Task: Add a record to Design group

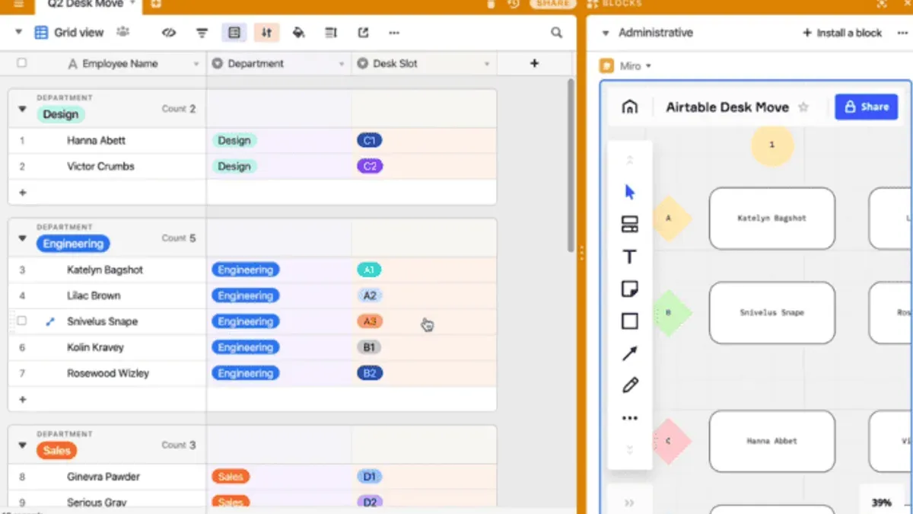Action: (x=22, y=193)
